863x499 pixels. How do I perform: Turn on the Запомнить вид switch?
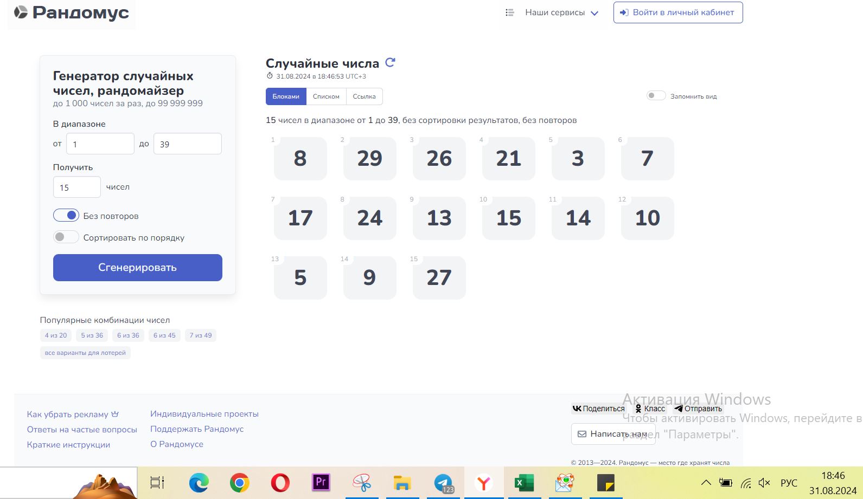[656, 96]
